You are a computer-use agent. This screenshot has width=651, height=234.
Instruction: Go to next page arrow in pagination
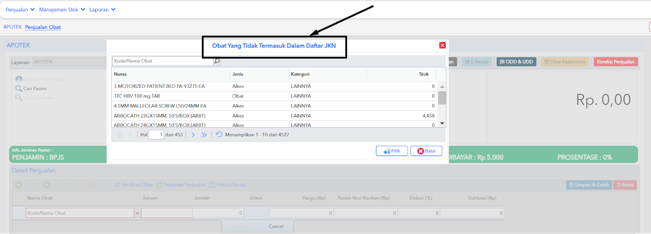point(193,135)
